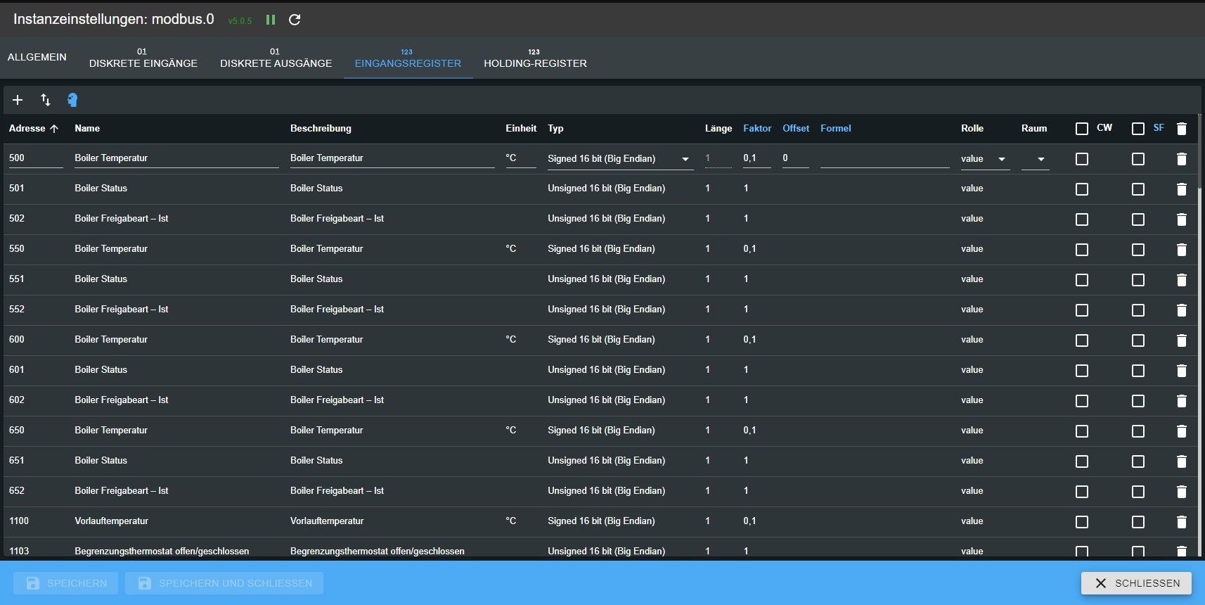Toggle CW checkbox in header
Viewport: 1205px width, 605px height.
(1082, 129)
